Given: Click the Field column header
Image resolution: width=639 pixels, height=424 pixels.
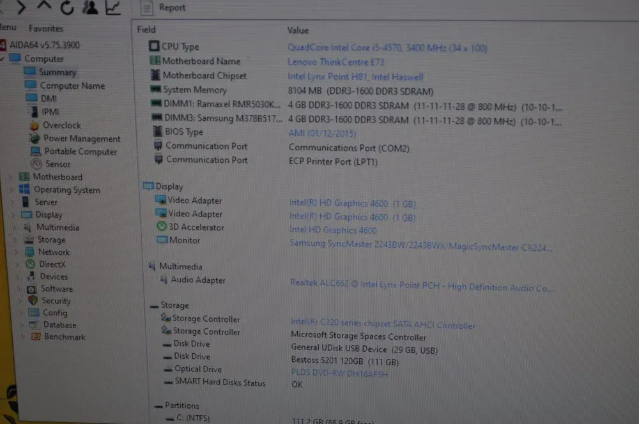Looking at the screenshot, I should click(146, 29).
